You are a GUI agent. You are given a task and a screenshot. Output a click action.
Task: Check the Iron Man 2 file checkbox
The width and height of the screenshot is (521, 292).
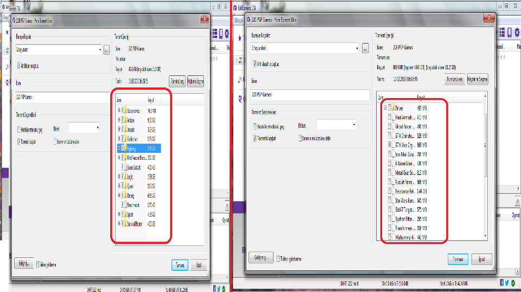390,154
